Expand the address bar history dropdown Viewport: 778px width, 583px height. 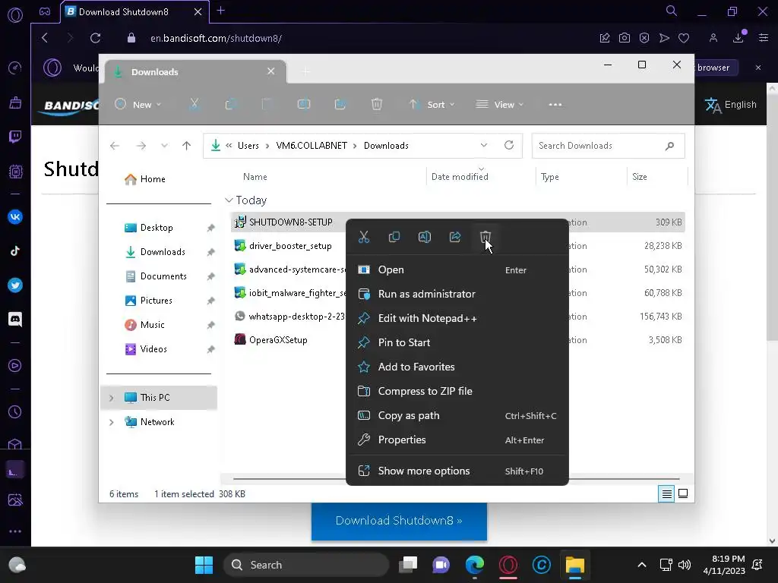click(x=484, y=145)
